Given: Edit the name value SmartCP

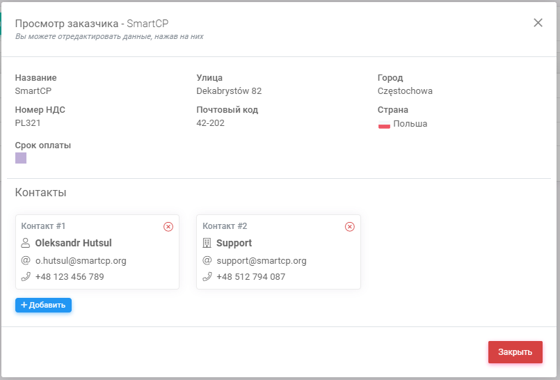Looking at the screenshot, I should [x=33, y=91].
